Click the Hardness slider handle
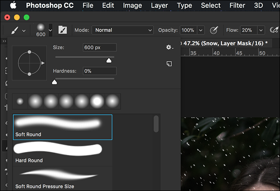Viewport: 280px width, 191px height. click(x=54, y=82)
